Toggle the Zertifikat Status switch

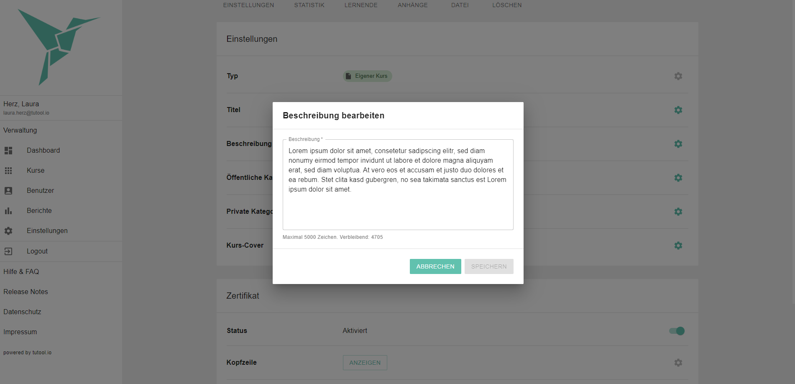[677, 331]
